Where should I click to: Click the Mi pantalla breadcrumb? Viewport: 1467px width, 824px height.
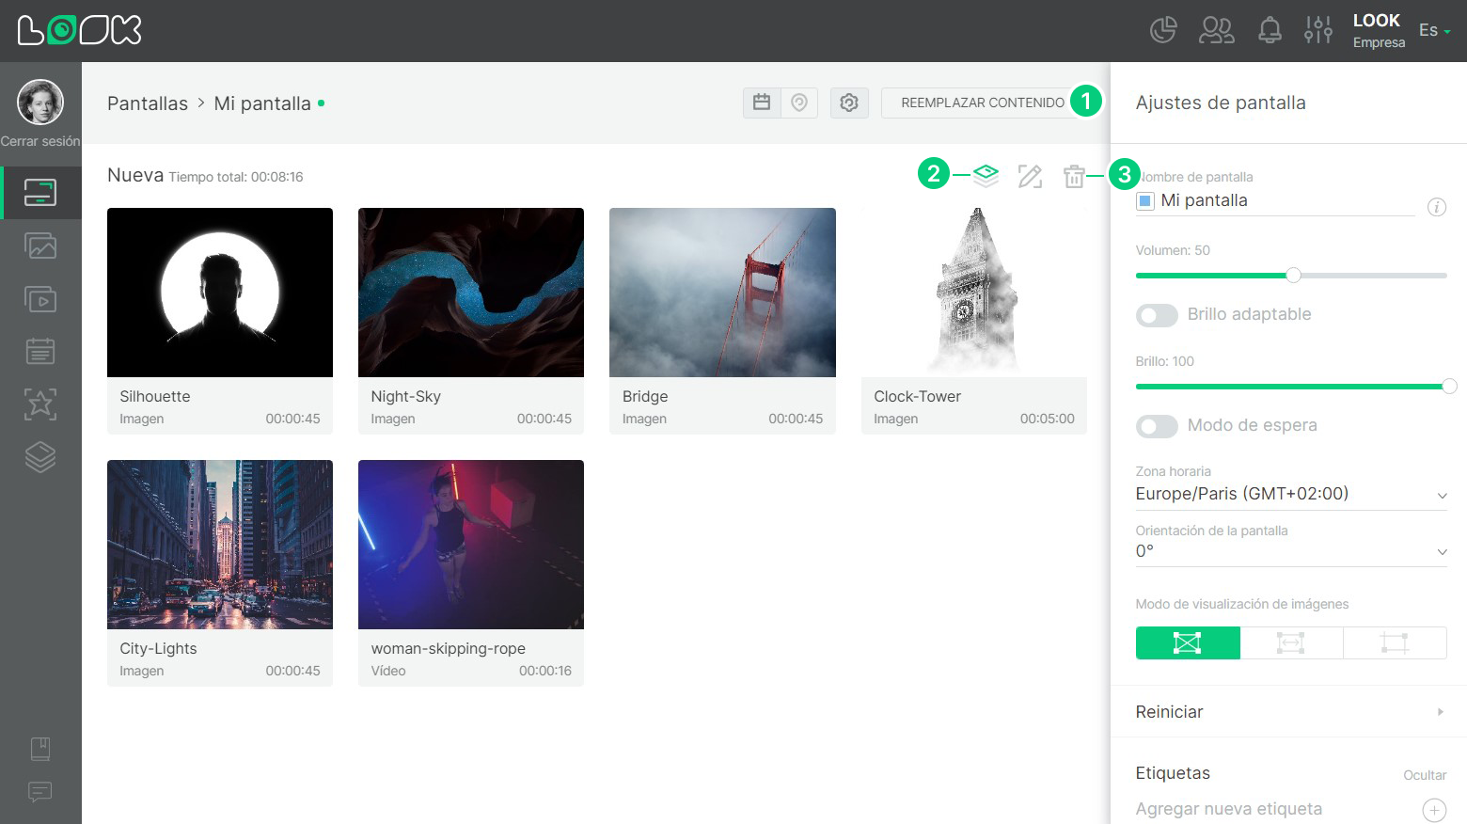[x=262, y=103]
